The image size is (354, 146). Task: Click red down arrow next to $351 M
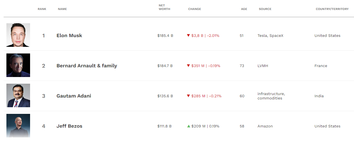(x=189, y=66)
